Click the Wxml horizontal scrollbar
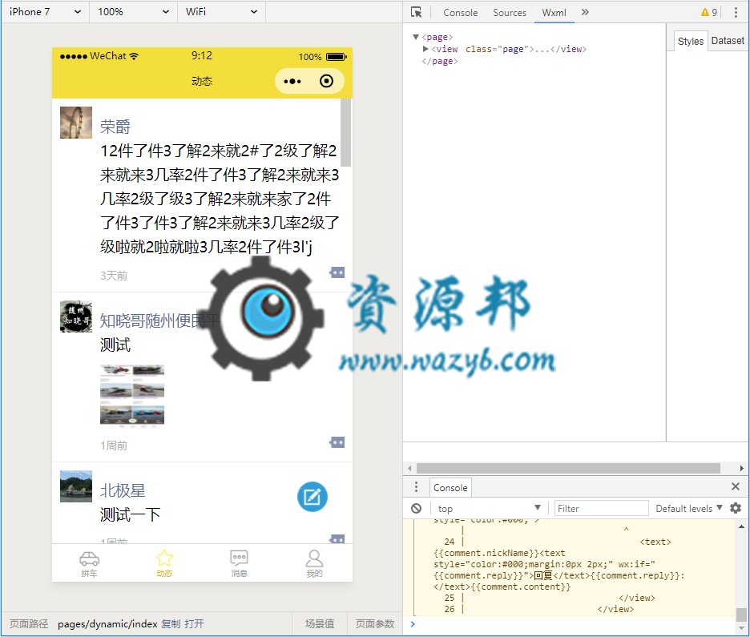Screen dimensions: 750x637 (x=568, y=468)
